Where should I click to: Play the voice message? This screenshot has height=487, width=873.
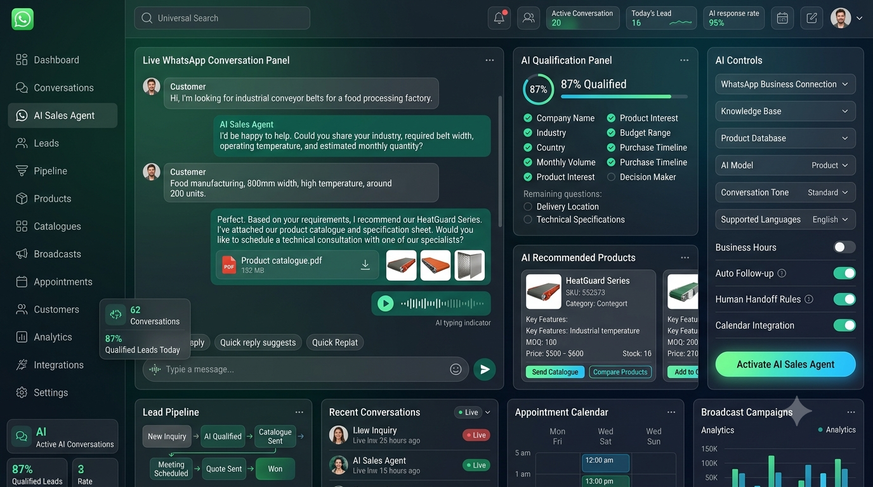pyautogui.click(x=386, y=303)
